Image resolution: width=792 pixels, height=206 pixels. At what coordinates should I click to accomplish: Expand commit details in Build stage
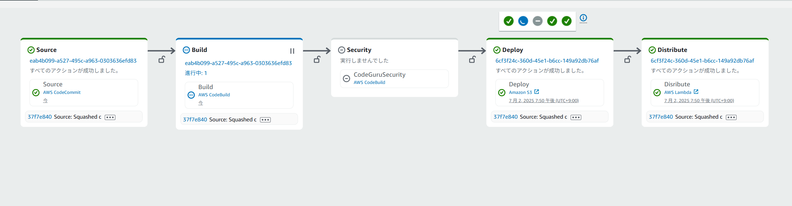[x=265, y=120]
